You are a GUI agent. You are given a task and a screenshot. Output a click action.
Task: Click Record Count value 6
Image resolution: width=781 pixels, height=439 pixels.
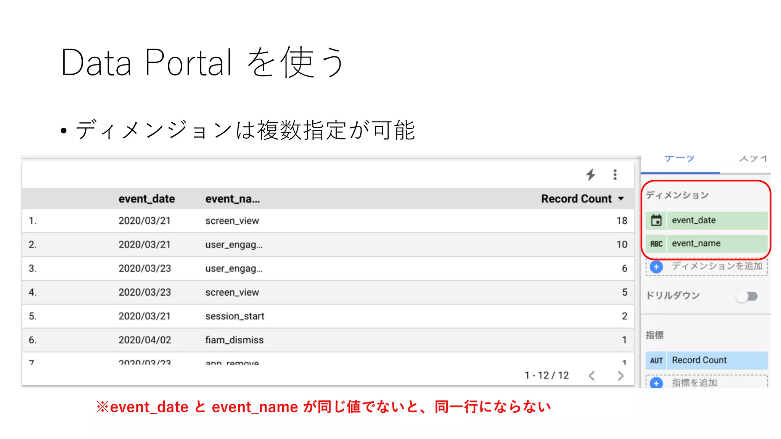click(624, 269)
